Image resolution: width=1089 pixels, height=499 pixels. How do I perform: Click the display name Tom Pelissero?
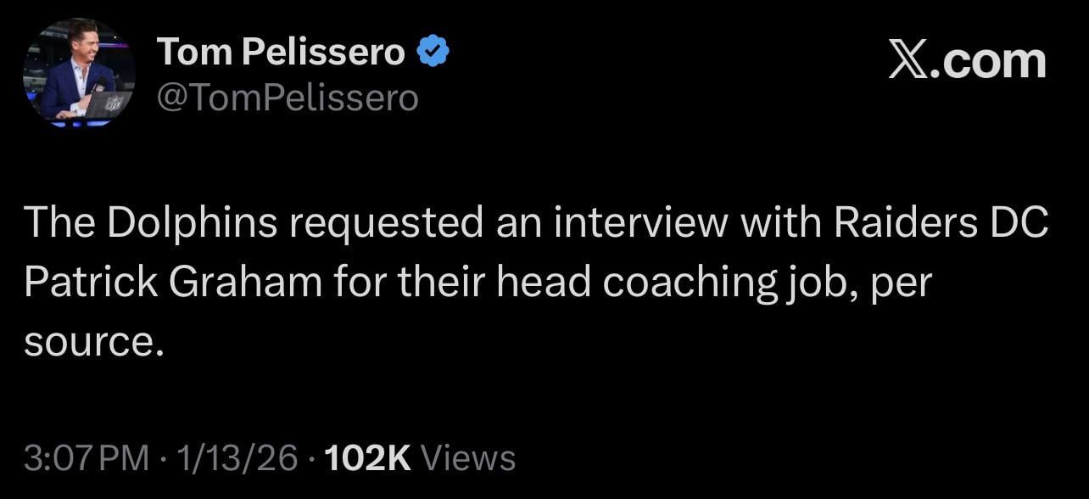coord(280,50)
